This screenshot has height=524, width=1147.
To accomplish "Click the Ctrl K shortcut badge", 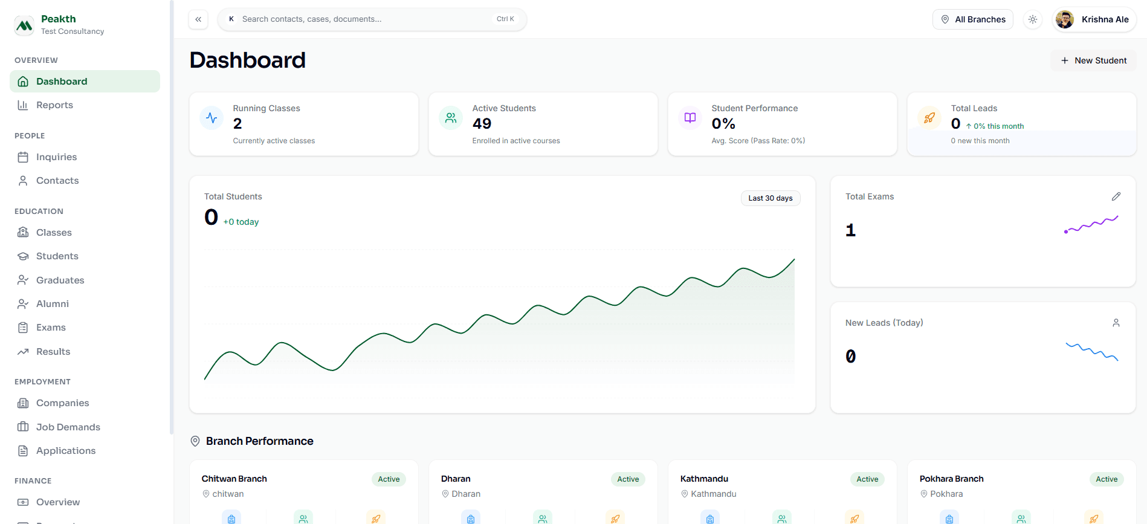I will point(505,19).
